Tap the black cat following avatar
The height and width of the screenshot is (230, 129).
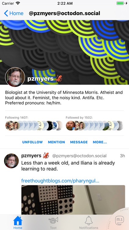[x=50, y=125]
